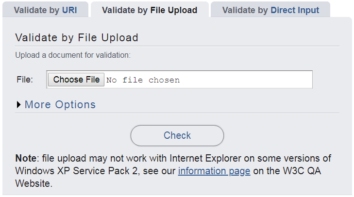Image resolution: width=354 pixels, height=197 pixels.
Task: Click the "Upload a document for validation" text
Action: click(73, 55)
